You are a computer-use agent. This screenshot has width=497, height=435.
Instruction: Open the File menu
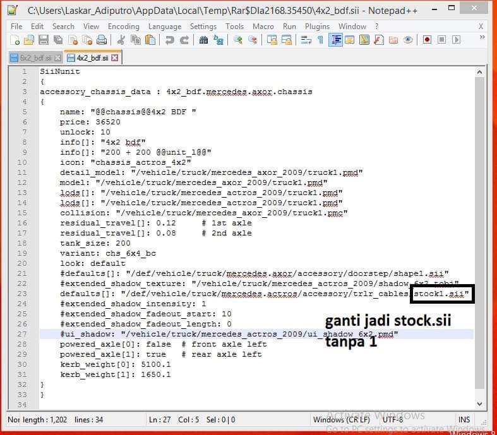[x=16, y=27]
